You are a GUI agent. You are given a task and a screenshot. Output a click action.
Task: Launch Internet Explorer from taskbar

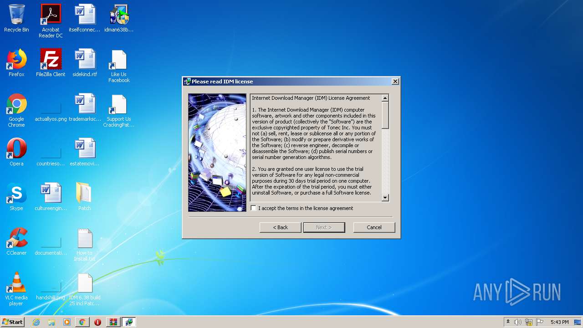[36, 322]
